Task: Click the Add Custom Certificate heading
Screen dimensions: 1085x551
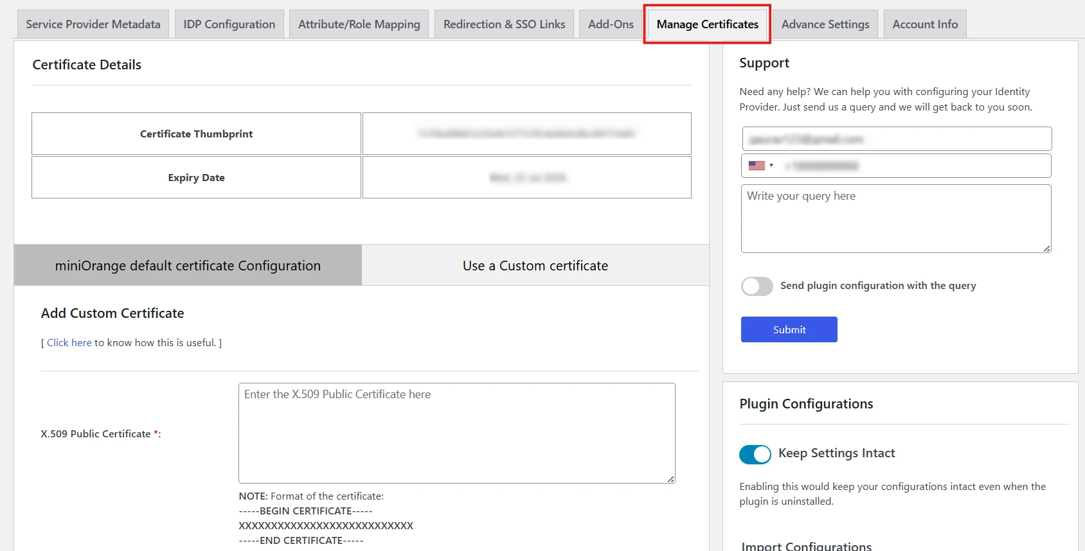Action: 112,313
